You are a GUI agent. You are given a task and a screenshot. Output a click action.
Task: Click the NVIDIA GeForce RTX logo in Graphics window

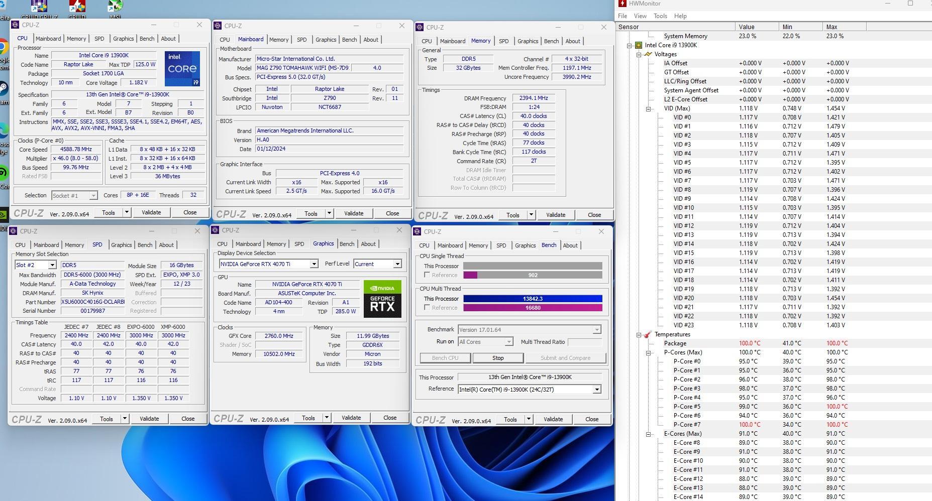pos(382,299)
